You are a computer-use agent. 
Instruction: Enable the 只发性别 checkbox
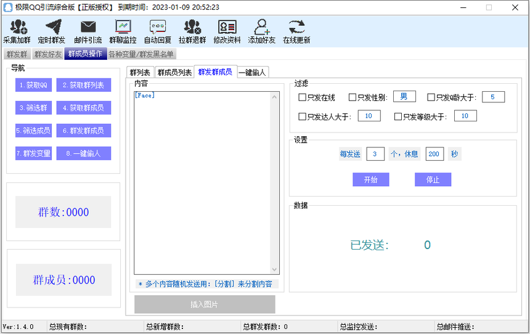click(x=353, y=97)
